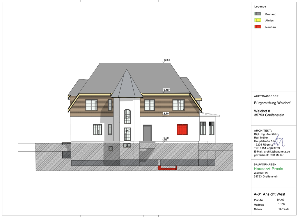Click the gray Bestand legend swatch
The image size is (298, 217).
point(258,14)
